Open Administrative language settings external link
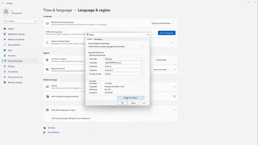Image resolution: width=258 pixels, height=145 pixels. [x=175, y=96]
